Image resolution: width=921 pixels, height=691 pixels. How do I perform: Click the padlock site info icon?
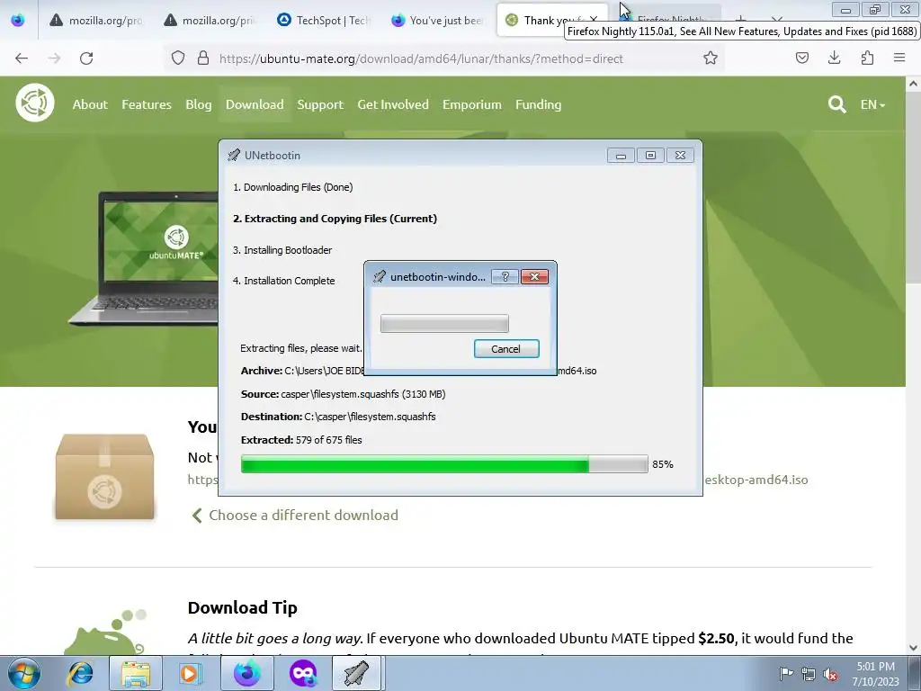tap(203, 58)
